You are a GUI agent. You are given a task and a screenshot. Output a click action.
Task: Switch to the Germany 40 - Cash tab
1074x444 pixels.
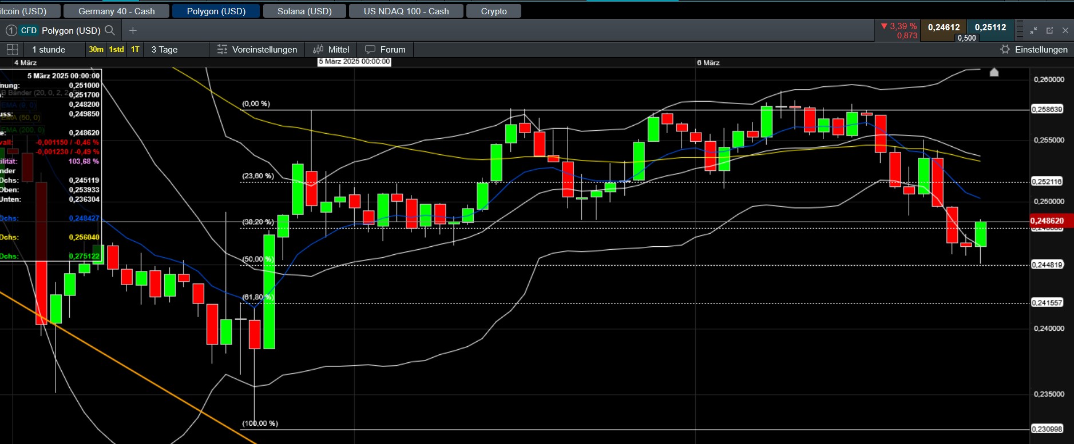tap(117, 11)
